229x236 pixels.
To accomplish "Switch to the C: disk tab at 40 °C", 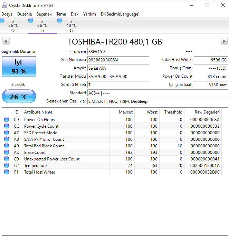I will point(71,26).
